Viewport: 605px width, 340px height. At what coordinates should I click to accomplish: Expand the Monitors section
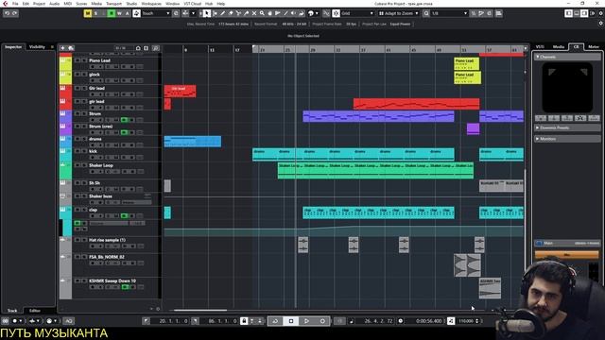pyautogui.click(x=567, y=139)
